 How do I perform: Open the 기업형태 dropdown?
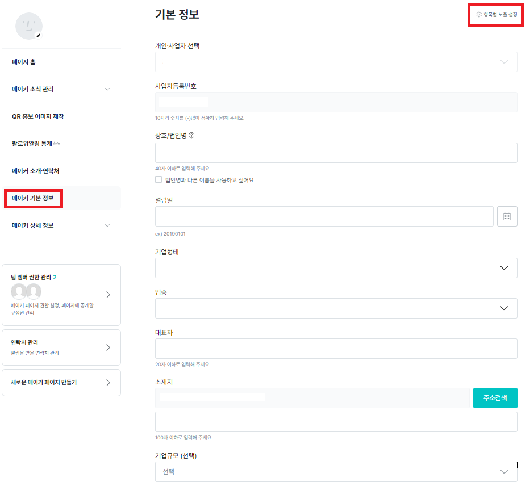[336, 268]
